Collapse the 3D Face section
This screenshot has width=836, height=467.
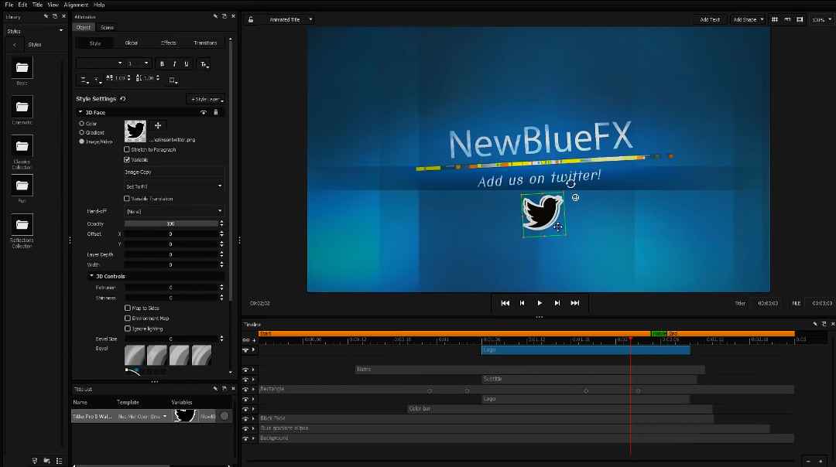pos(81,112)
